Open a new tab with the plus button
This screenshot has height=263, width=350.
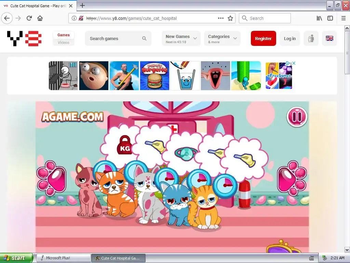[82, 5]
